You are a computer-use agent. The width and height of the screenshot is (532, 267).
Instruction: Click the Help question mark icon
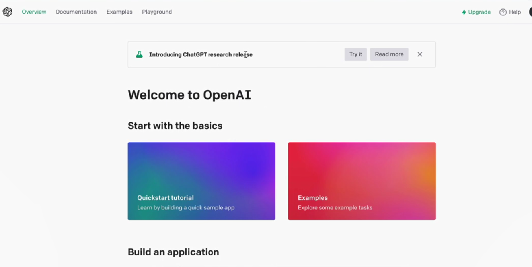pyautogui.click(x=503, y=12)
